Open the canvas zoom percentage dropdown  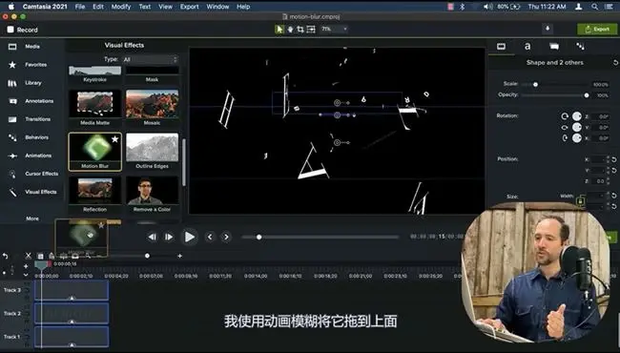point(334,29)
